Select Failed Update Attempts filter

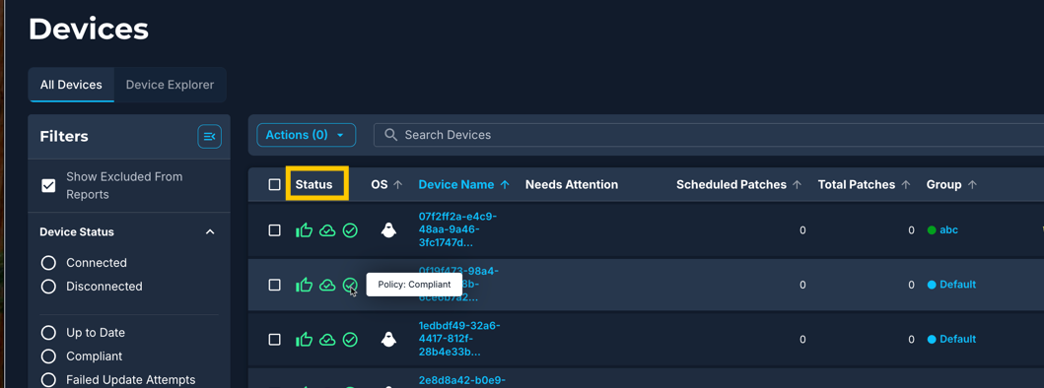48,379
